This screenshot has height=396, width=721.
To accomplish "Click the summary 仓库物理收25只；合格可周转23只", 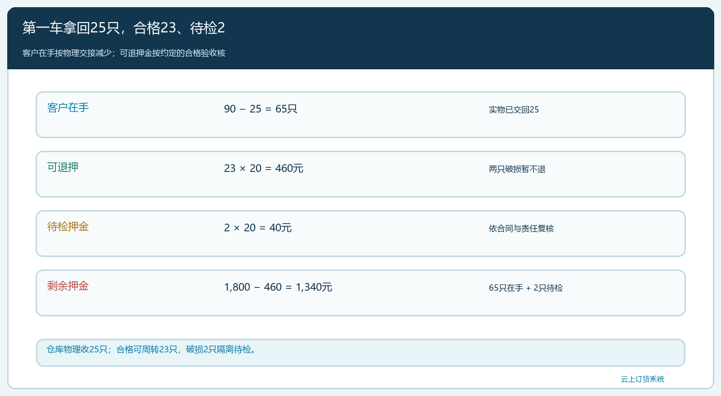I will pos(112,350).
